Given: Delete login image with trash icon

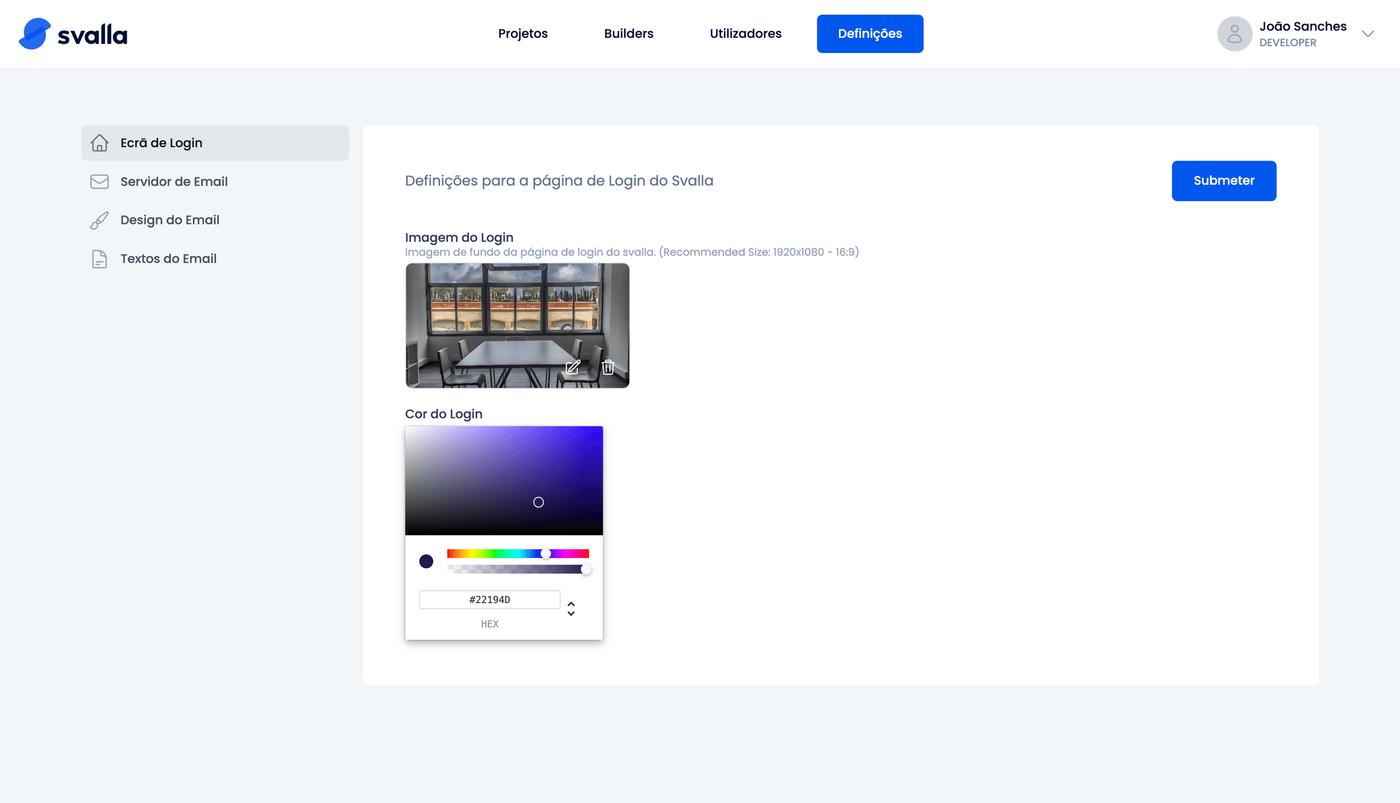Looking at the screenshot, I should [608, 367].
